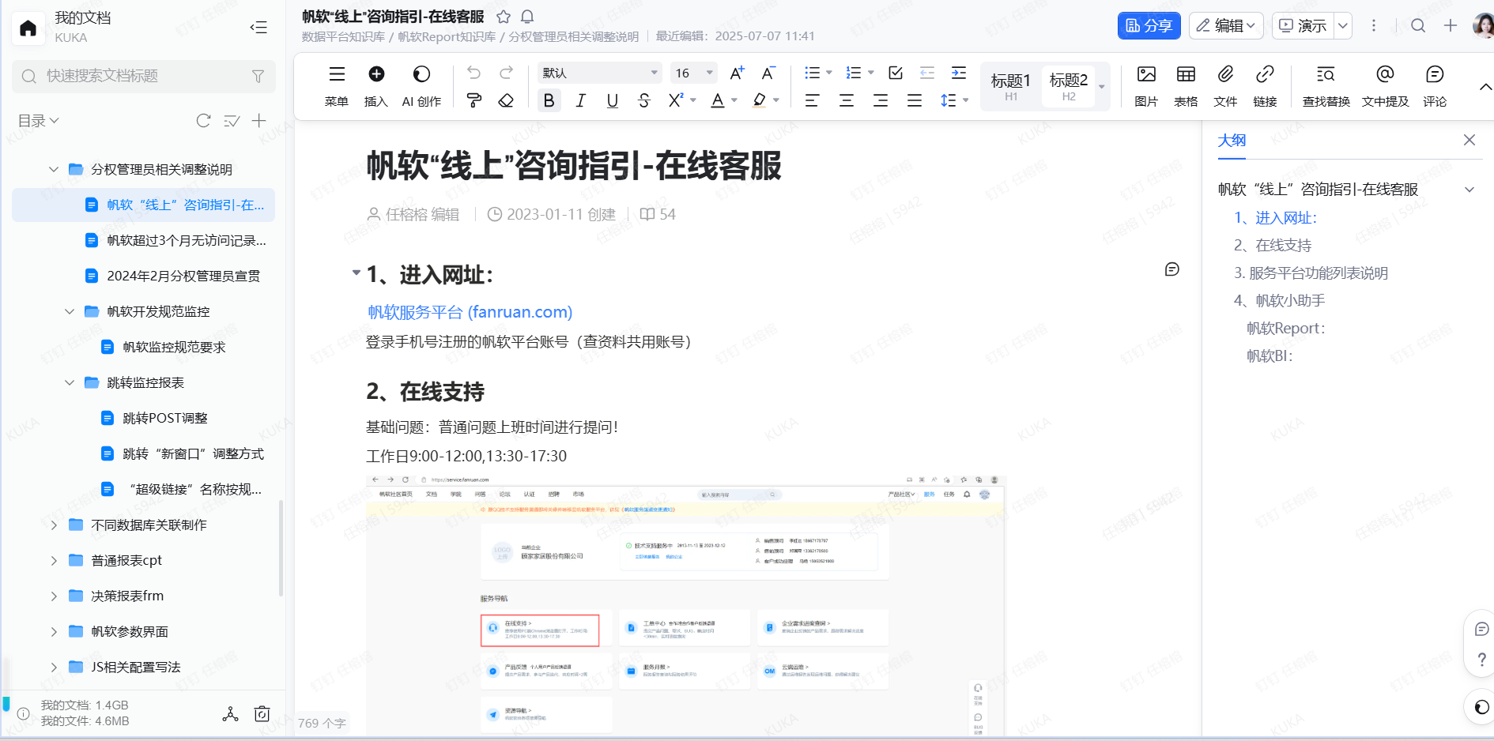
Task: Insert a checkbox task list
Action: point(896,73)
